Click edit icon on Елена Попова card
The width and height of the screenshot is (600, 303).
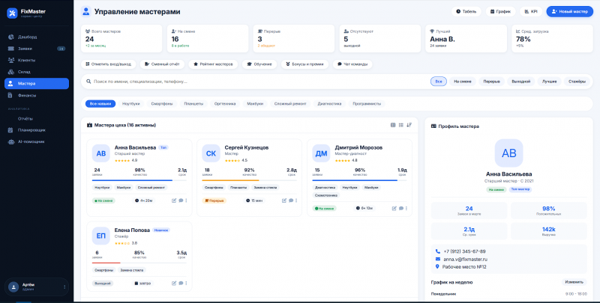(x=174, y=283)
